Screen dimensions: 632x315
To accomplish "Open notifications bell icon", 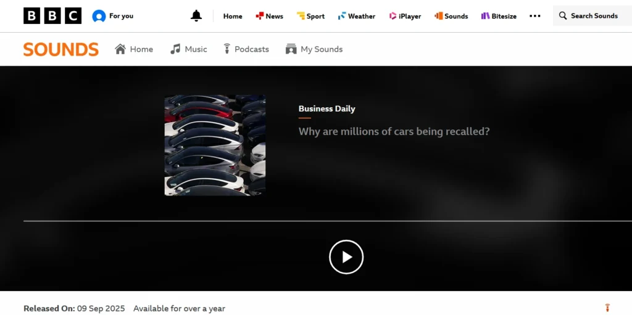I will [x=196, y=16].
